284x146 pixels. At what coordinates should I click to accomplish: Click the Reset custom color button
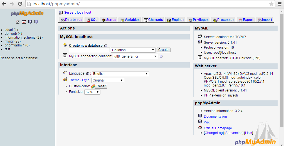point(101,86)
